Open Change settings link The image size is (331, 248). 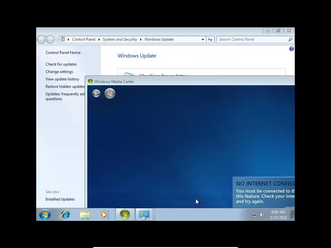pos(59,72)
